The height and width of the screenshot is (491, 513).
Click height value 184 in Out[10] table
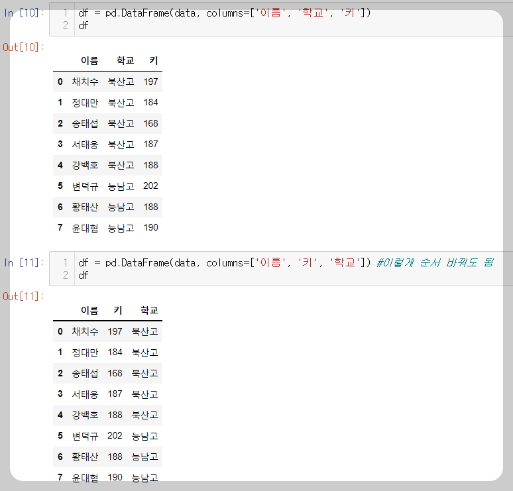[151, 103]
